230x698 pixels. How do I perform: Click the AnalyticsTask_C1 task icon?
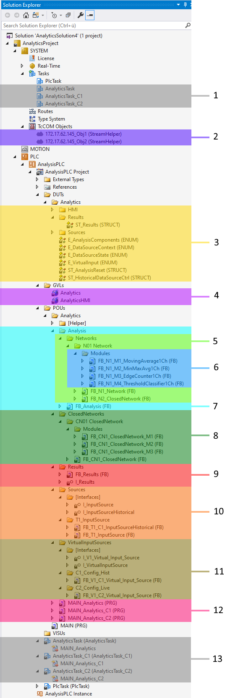click(x=40, y=96)
